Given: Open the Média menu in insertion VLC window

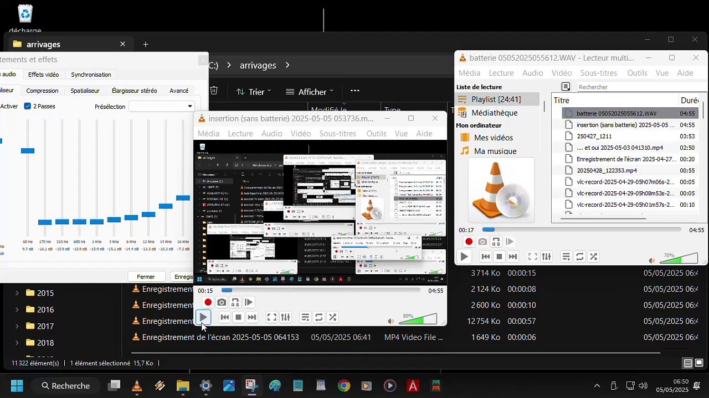Looking at the screenshot, I should (x=208, y=133).
